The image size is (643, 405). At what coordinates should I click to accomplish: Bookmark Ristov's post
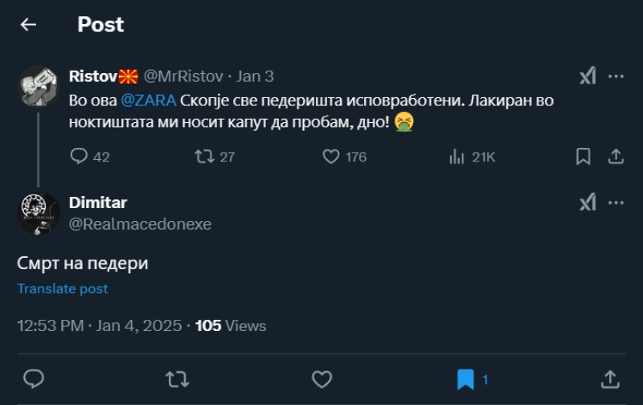point(584,156)
